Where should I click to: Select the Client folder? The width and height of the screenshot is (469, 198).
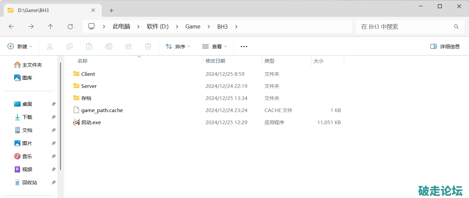point(88,74)
